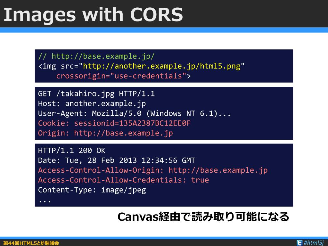Click the trailing '...' in response block

point(45,201)
